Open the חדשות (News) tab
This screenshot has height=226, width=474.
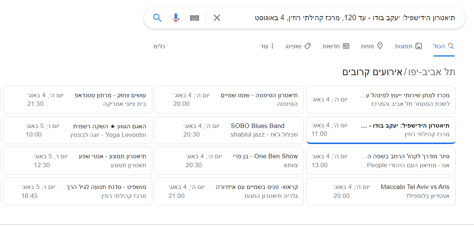[336, 46]
